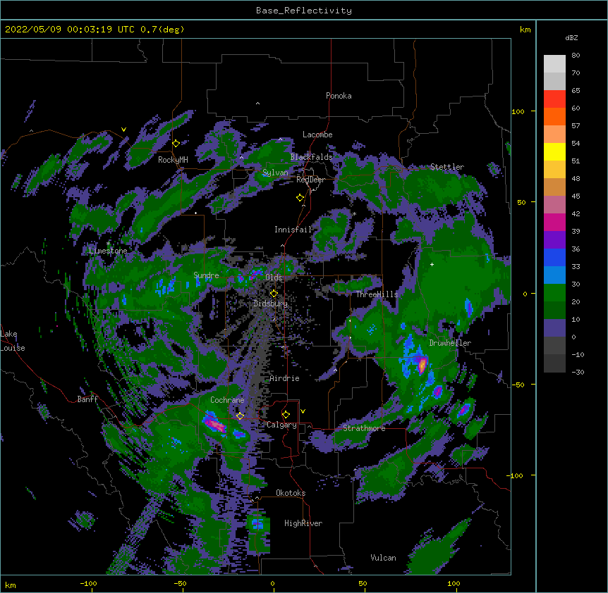
Task: Click the magenta storm core southwest of Cochrane
Action: pyautogui.click(x=214, y=424)
